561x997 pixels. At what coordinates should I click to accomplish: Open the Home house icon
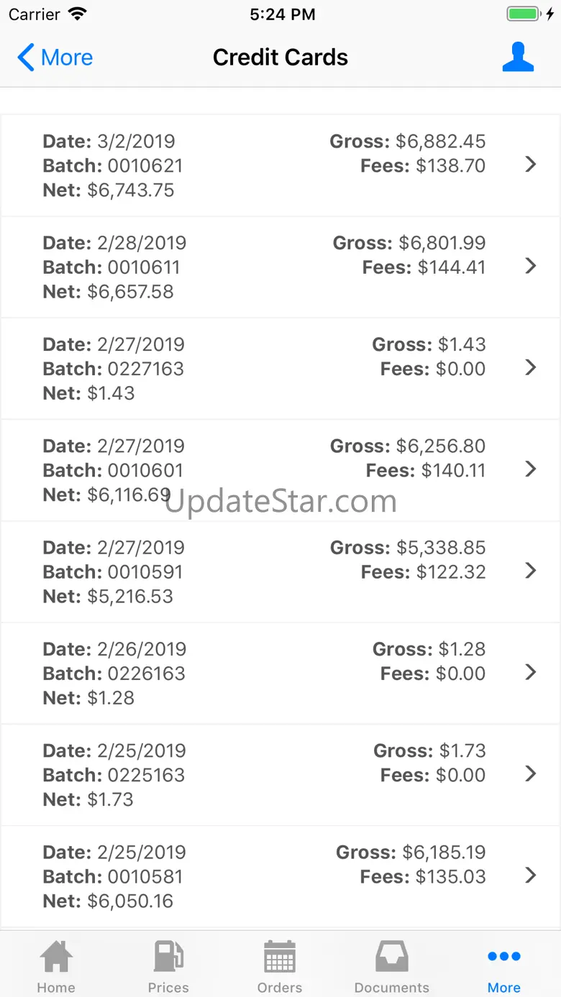(56, 957)
